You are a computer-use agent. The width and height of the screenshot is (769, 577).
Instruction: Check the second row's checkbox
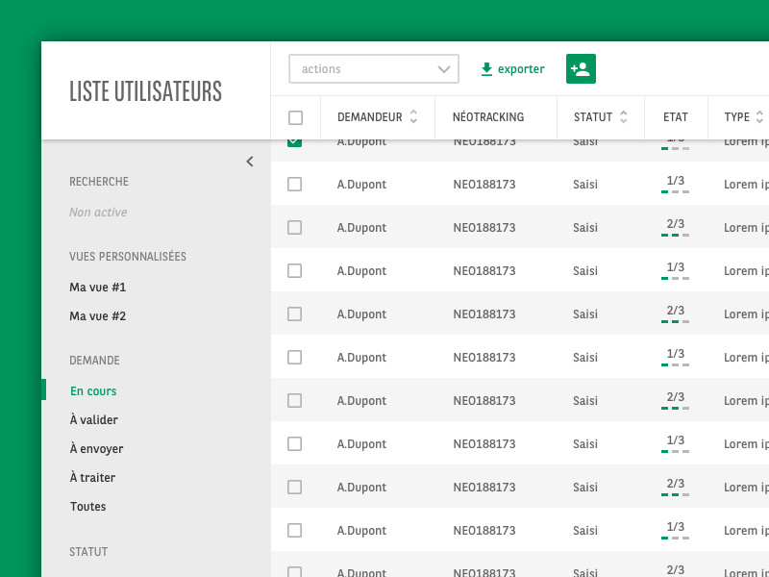pyautogui.click(x=295, y=184)
